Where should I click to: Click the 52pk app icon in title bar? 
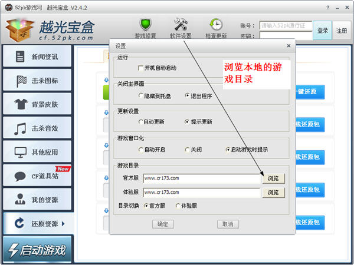(x=9, y=8)
